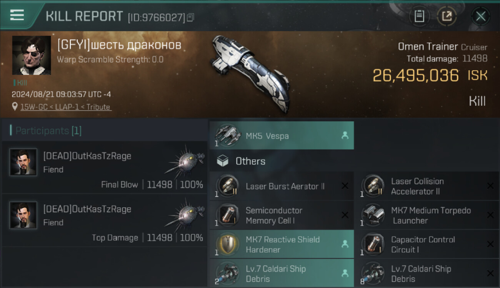Open the hamburger menu at top left
Image resolution: width=500 pixels, height=288 pixels.
point(17,15)
